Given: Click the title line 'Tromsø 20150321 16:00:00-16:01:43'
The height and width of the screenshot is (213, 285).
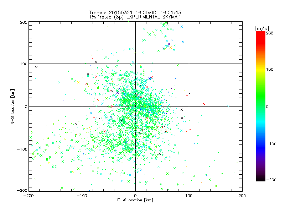Looking at the screenshot, I should (135, 12).
